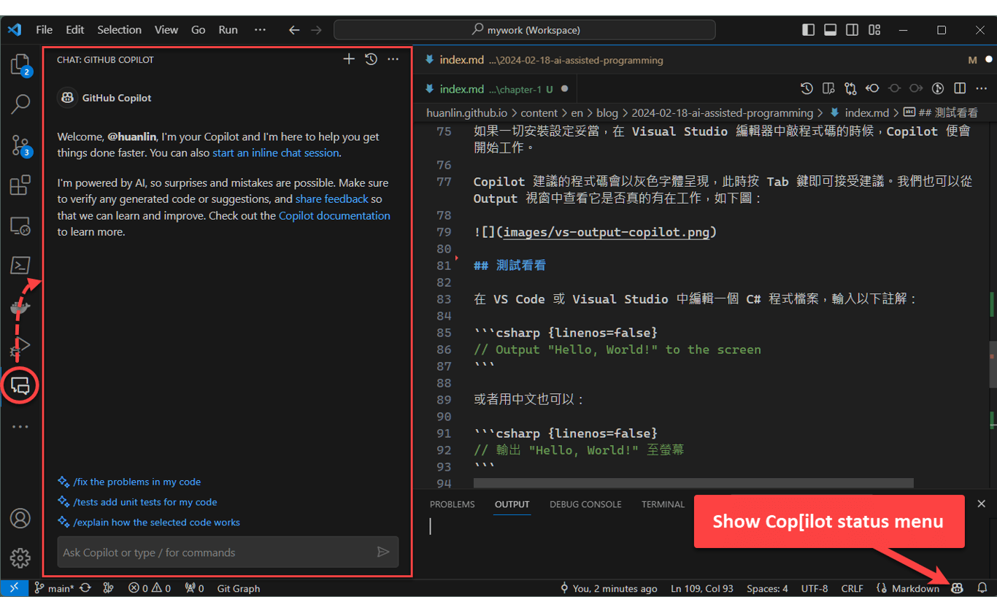Open the View menu
This screenshot has width=997, height=613.
(166, 30)
